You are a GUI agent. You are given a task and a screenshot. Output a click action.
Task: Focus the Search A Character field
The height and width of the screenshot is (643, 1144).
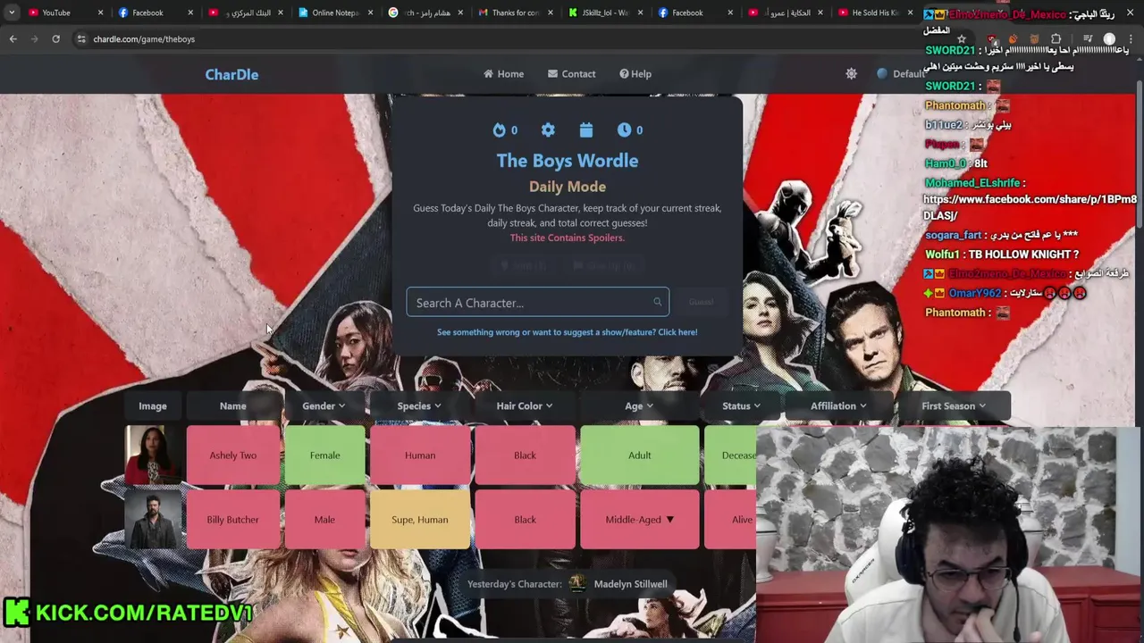[x=537, y=302]
